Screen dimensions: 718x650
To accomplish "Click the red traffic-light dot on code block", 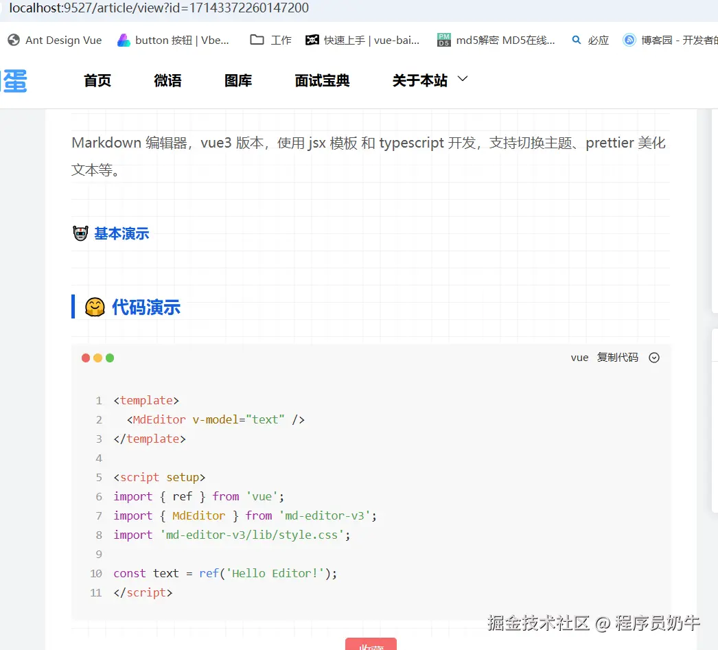I will tap(85, 358).
